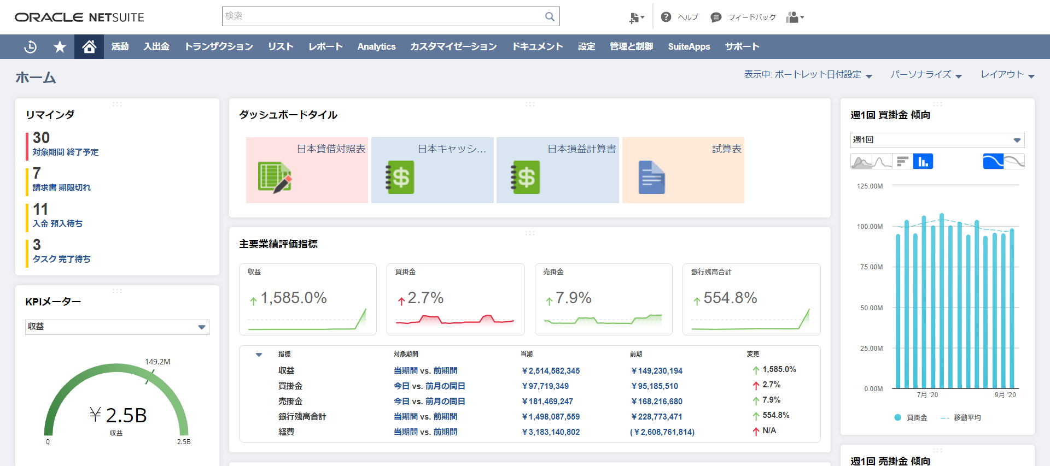Screen dimensions: 1050x466
Task: Switch chart to area graph view
Action: pyautogui.click(x=861, y=162)
